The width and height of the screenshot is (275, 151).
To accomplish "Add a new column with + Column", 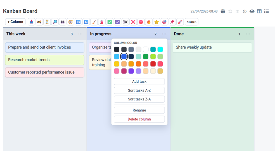I will [x=15, y=22].
